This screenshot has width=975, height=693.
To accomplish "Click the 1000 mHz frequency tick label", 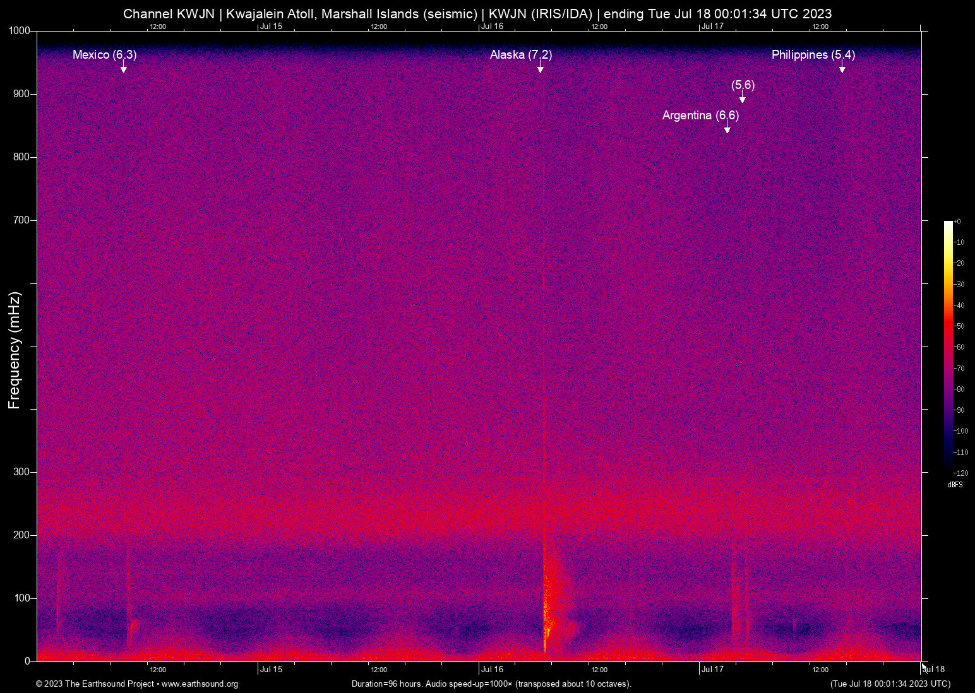I will pos(19,31).
